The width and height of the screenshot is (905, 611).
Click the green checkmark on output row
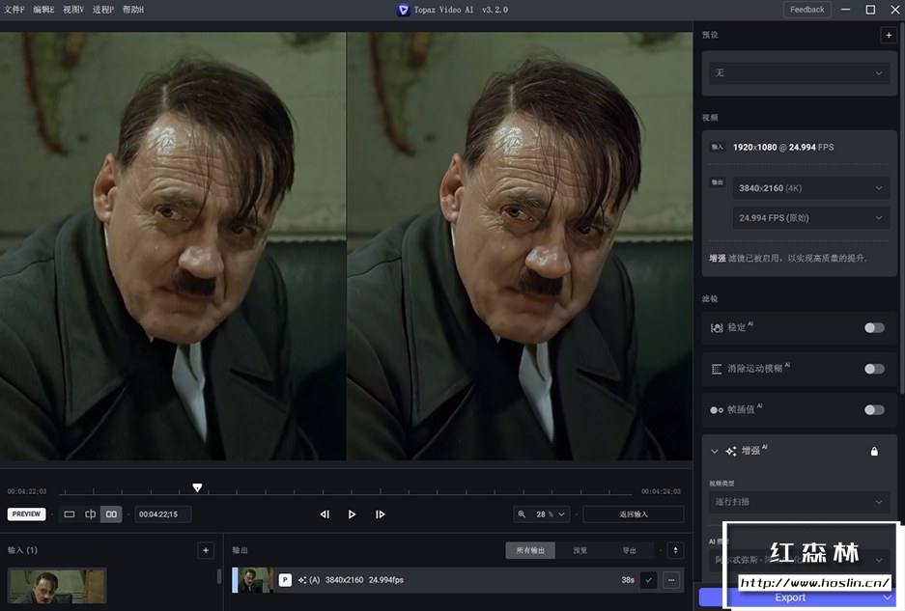(x=649, y=580)
